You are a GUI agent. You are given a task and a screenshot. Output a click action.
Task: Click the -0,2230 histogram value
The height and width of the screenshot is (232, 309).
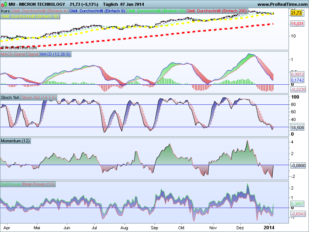pos(298,89)
